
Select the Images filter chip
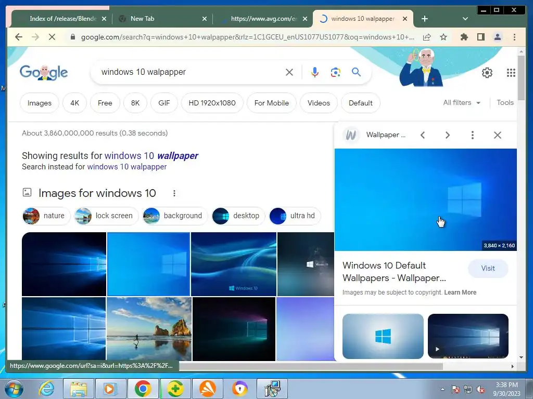pos(40,103)
